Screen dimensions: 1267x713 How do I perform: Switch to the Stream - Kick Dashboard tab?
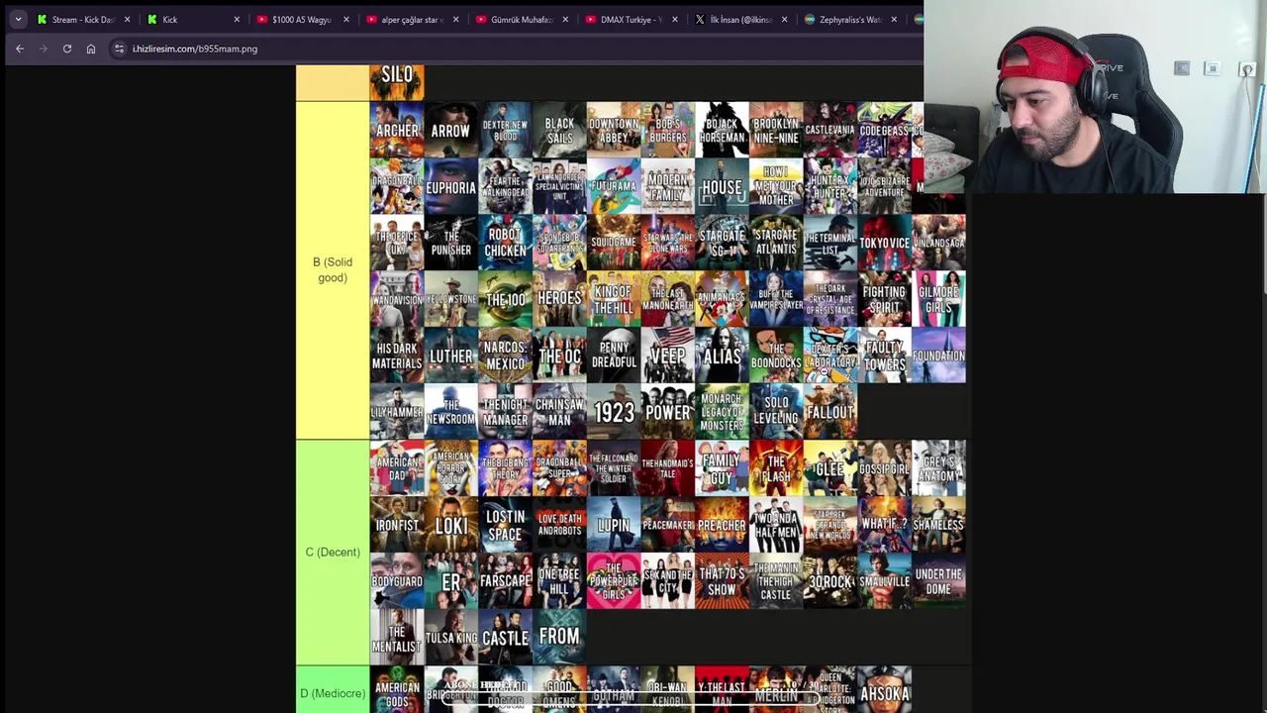click(x=83, y=19)
